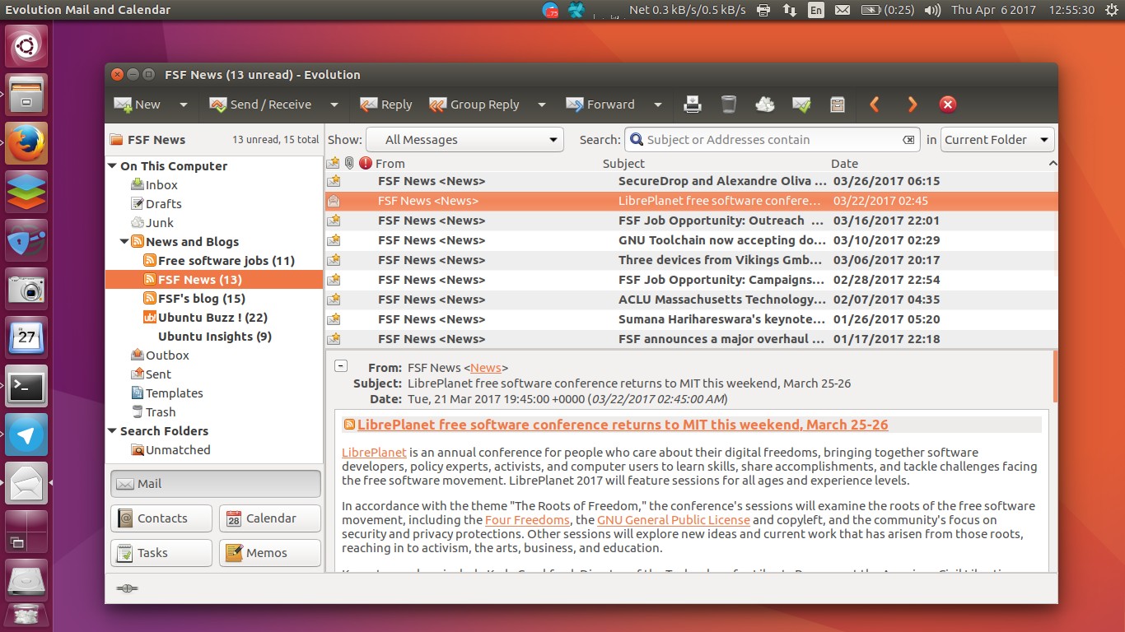Switch to the Tasks view
This screenshot has width=1125, height=632.
tap(161, 553)
